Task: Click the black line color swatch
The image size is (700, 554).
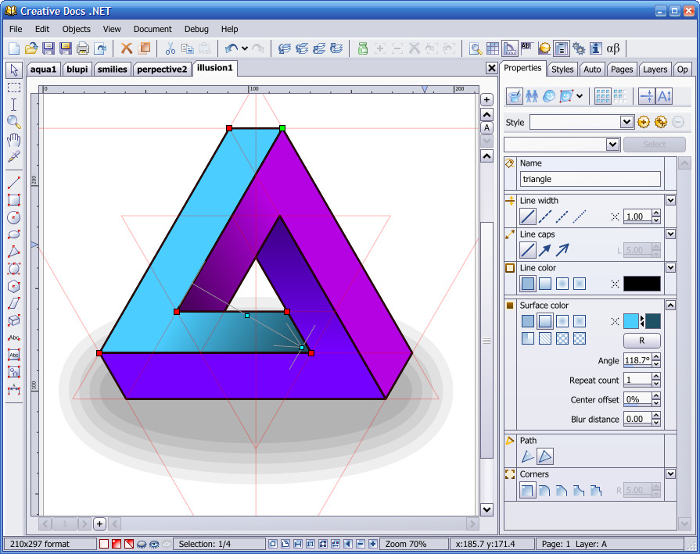Action: coord(641,284)
